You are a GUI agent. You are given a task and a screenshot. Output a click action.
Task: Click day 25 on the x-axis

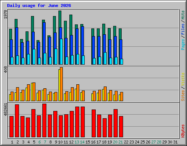pos(142,142)
